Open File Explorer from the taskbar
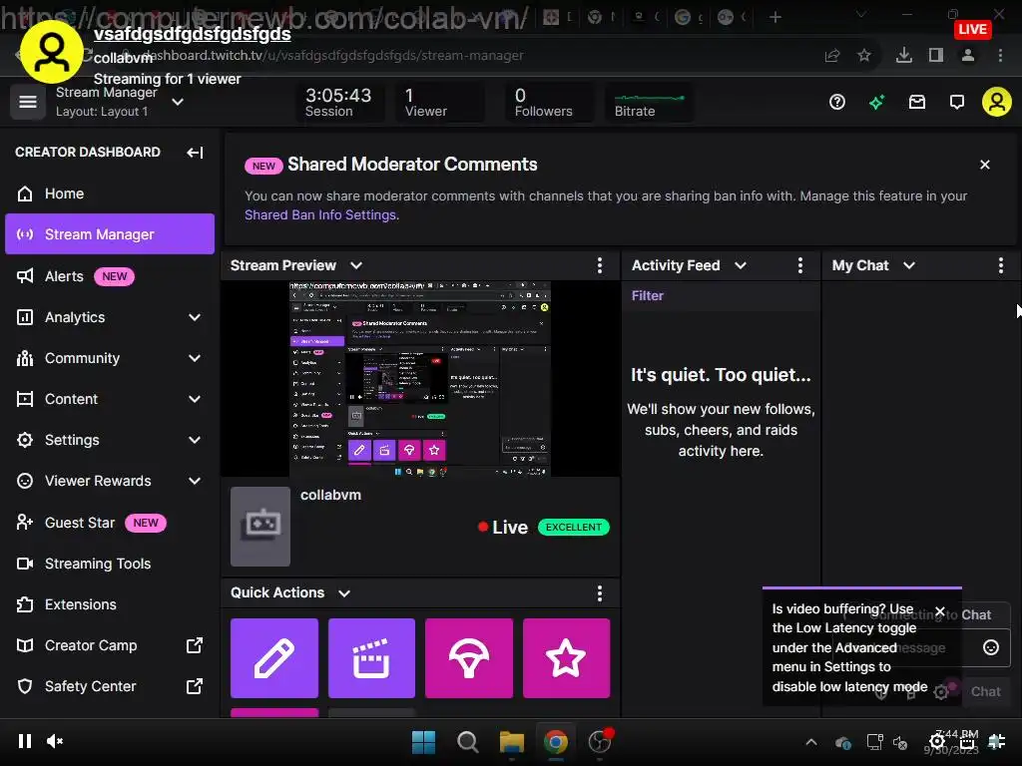Viewport: 1022px width, 766px height. (512, 742)
